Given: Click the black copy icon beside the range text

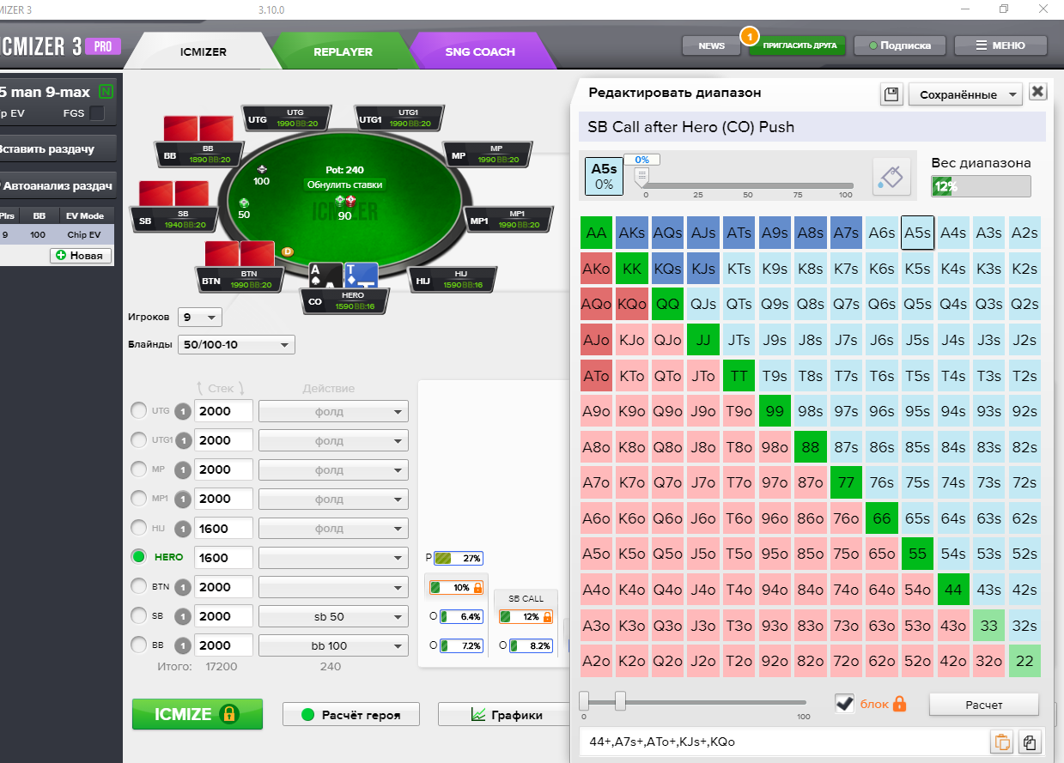Looking at the screenshot, I should pyautogui.click(x=1030, y=742).
